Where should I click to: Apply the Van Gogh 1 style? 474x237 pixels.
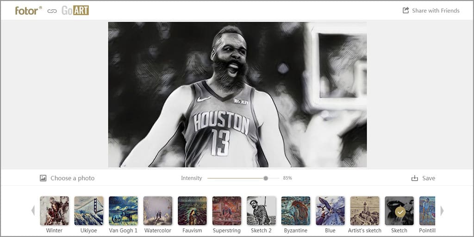[x=123, y=211]
